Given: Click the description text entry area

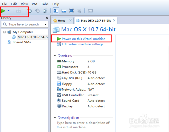Looking at the screenshot, I should coord(83,125).
